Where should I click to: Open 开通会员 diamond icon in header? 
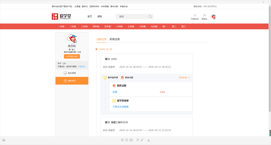click(x=195, y=15)
